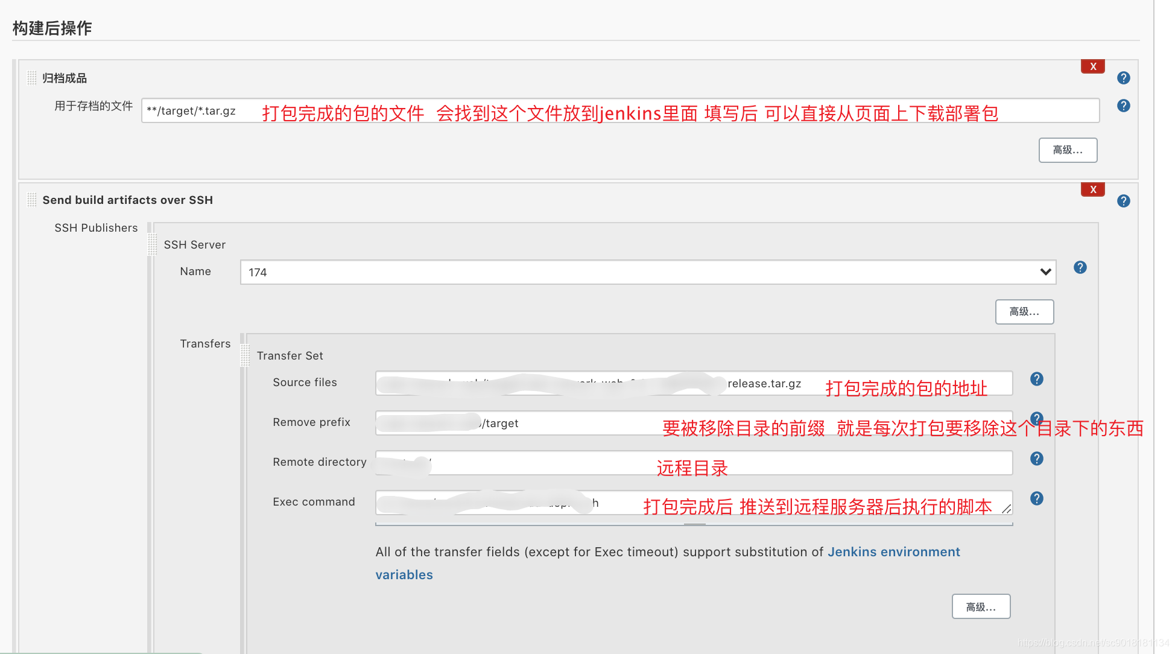Show help for Exec command field
Image resolution: width=1175 pixels, height=654 pixels.
click(1036, 498)
